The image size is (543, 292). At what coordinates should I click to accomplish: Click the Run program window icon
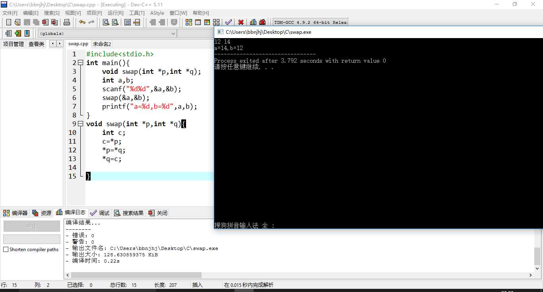click(198, 22)
